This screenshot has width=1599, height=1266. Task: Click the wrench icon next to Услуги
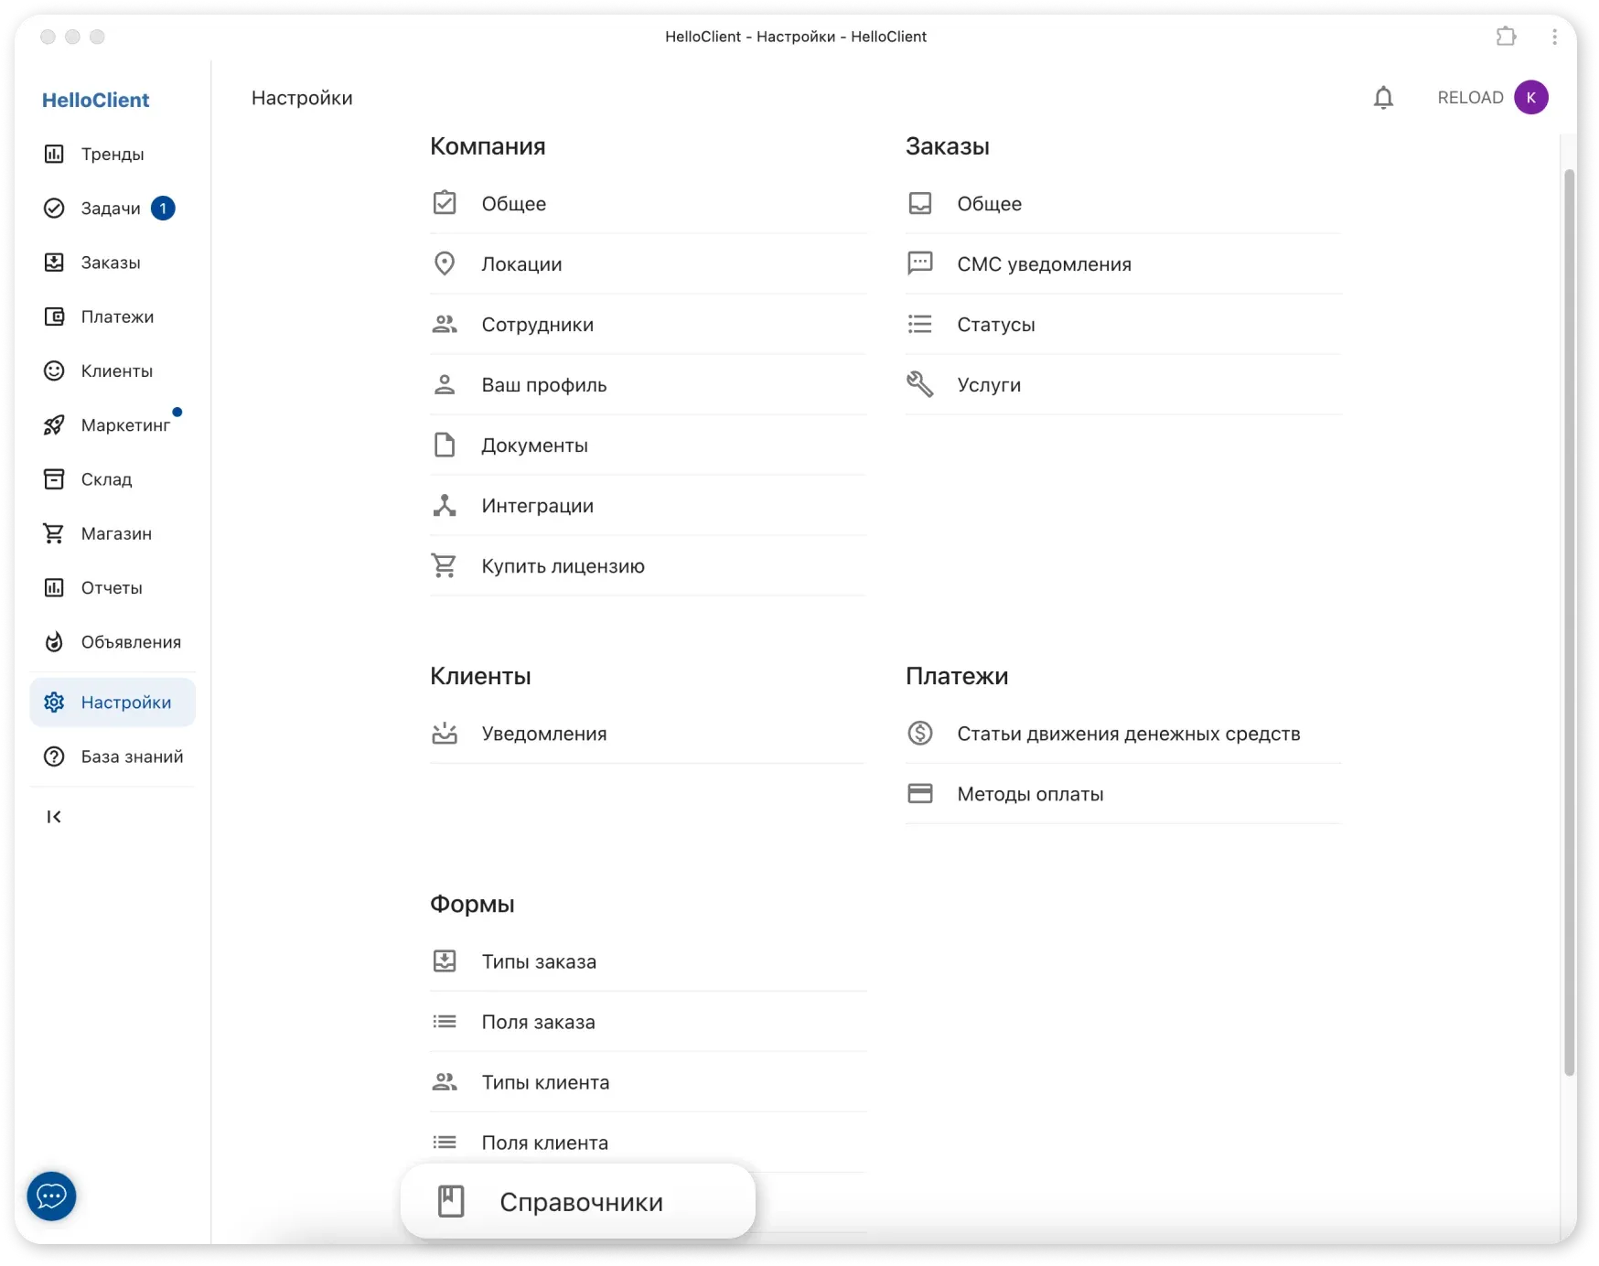pyautogui.click(x=919, y=384)
